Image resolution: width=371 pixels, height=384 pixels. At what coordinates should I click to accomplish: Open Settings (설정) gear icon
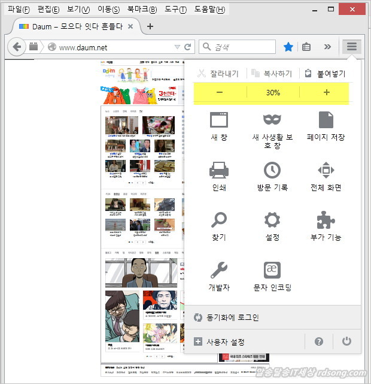tap(272, 220)
